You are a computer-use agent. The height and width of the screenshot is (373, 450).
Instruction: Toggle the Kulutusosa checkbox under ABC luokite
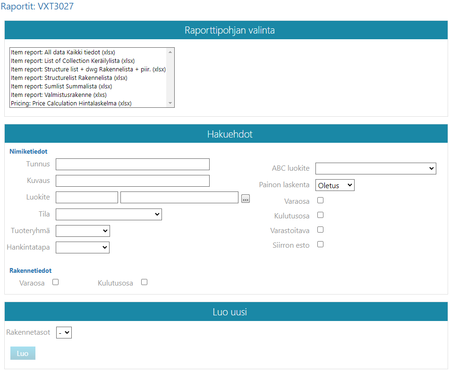(x=320, y=215)
